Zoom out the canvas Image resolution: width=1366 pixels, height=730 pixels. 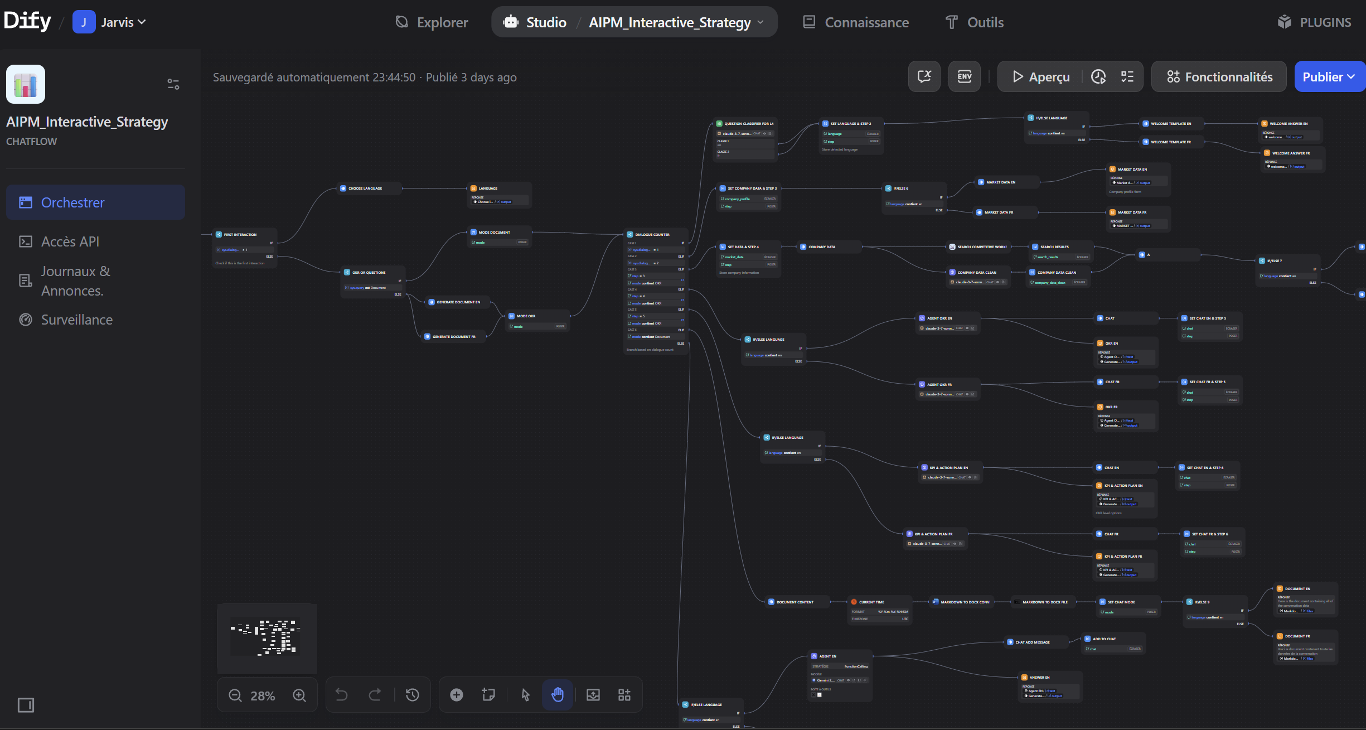(235, 695)
